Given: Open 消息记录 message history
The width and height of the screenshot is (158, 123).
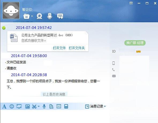Looking at the screenshot, I should [94, 106].
